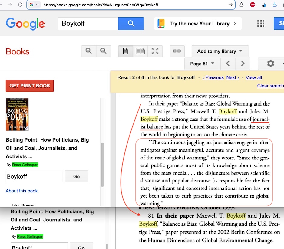Click the sidebar vertical scrollbar
284x249 pixels.
click(102, 163)
